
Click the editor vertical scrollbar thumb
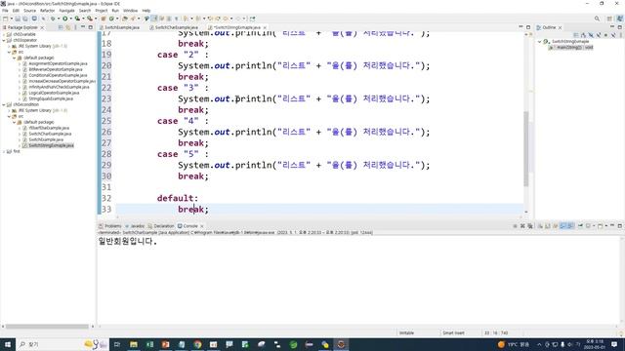pyautogui.click(x=526, y=149)
